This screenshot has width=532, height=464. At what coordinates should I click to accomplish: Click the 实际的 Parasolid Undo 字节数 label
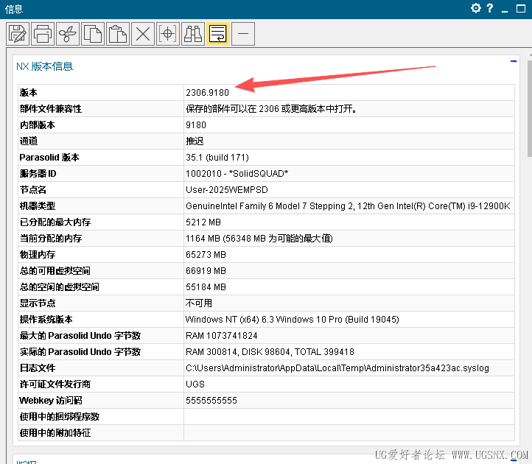(x=80, y=352)
